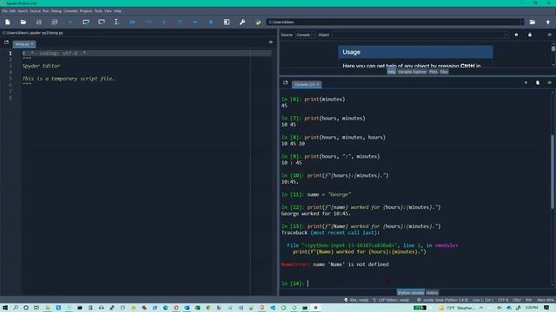Click the Kite ready status
The image size is (556, 312).
[356, 300]
